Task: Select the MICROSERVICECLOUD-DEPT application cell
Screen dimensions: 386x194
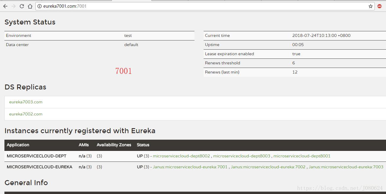Action: coord(37,156)
